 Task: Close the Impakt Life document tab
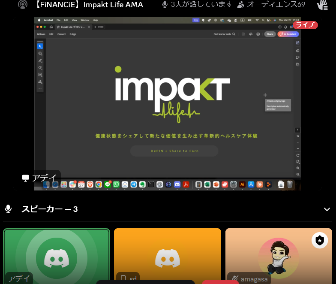[89, 27]
